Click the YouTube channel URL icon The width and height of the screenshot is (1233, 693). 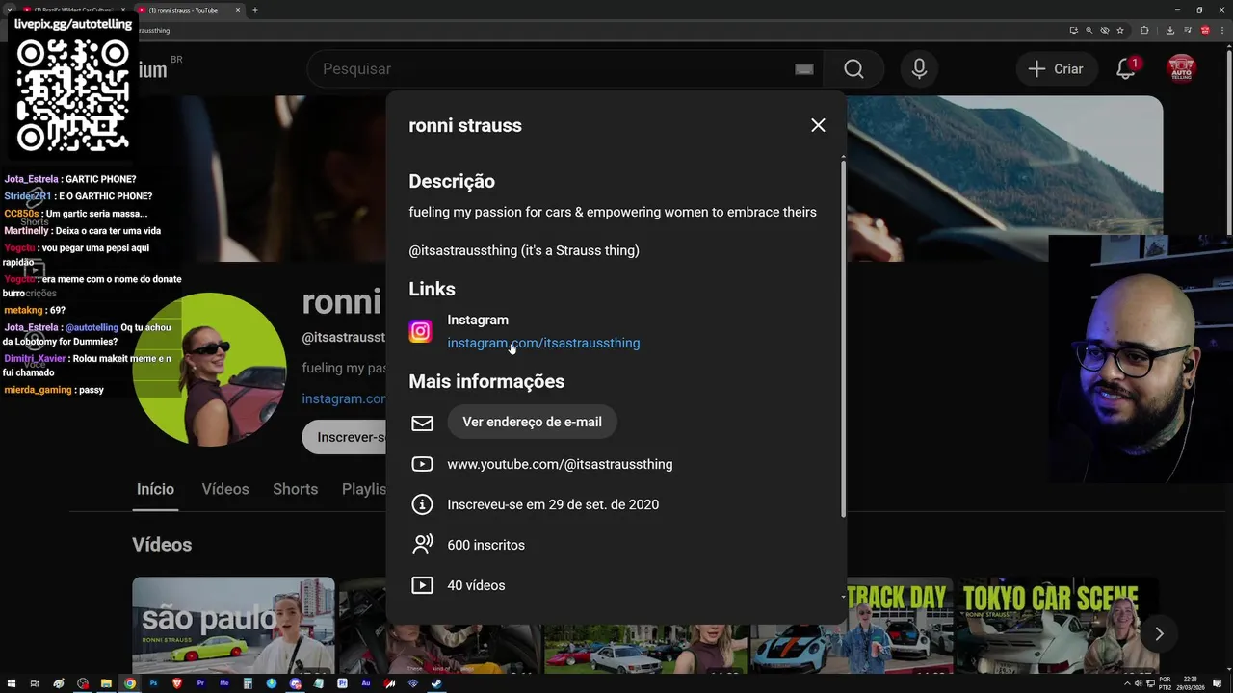[422, 464]
